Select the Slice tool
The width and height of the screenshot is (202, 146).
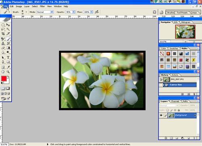[8, 34]
